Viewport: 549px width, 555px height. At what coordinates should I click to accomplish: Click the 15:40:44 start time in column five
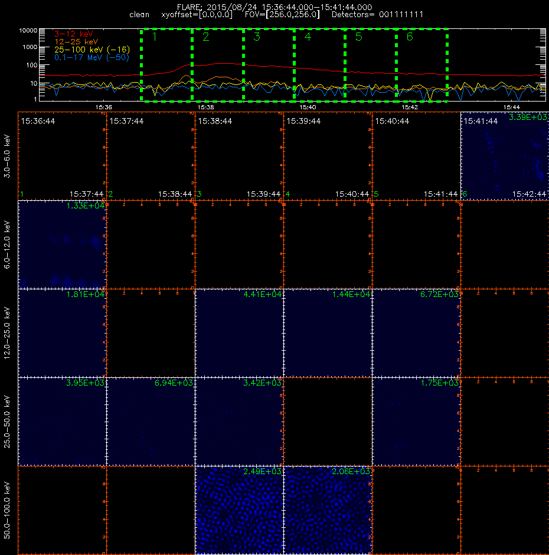tap(392, 121)
